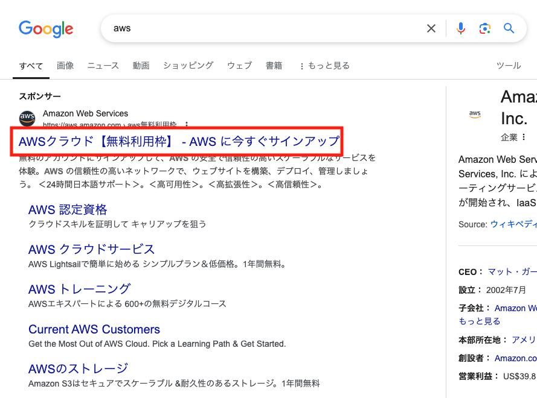537x398 pixels.
Task: Click the Get the Most Out description
Action: pyautogui.click(x=157, y=344)
